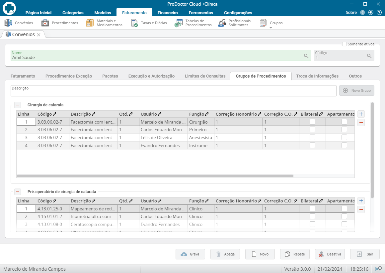Add a row with Pré-operatório table plus button
The width and height of the screenshot is (385, 273).
click(361, 201)
